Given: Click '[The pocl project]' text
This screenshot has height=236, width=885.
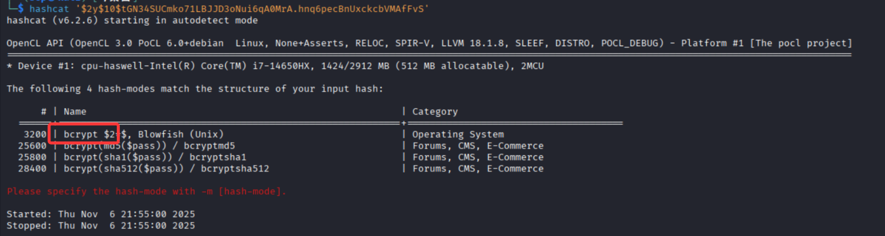Looking at the screenshot, I should (804, 43).
